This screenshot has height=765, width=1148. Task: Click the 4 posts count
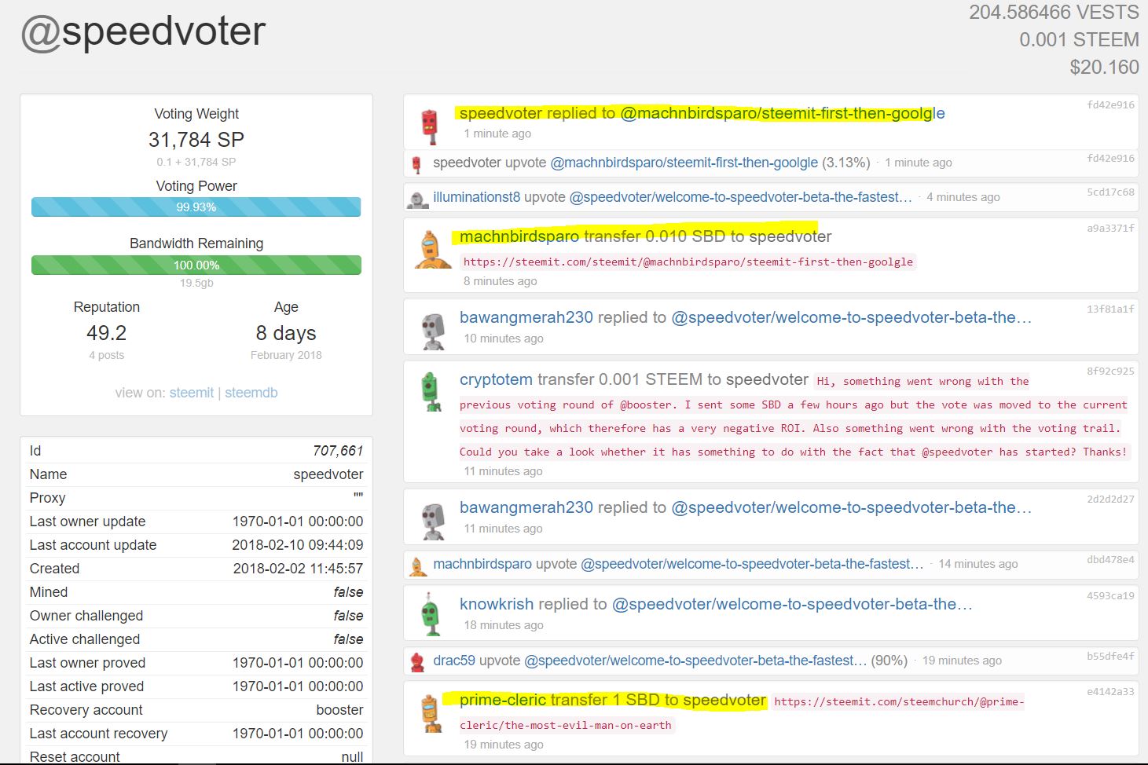(x=107, y=355)
